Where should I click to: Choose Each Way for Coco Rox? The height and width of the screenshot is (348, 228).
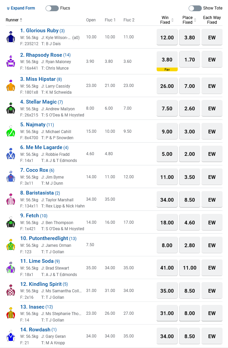pos(212,177)
